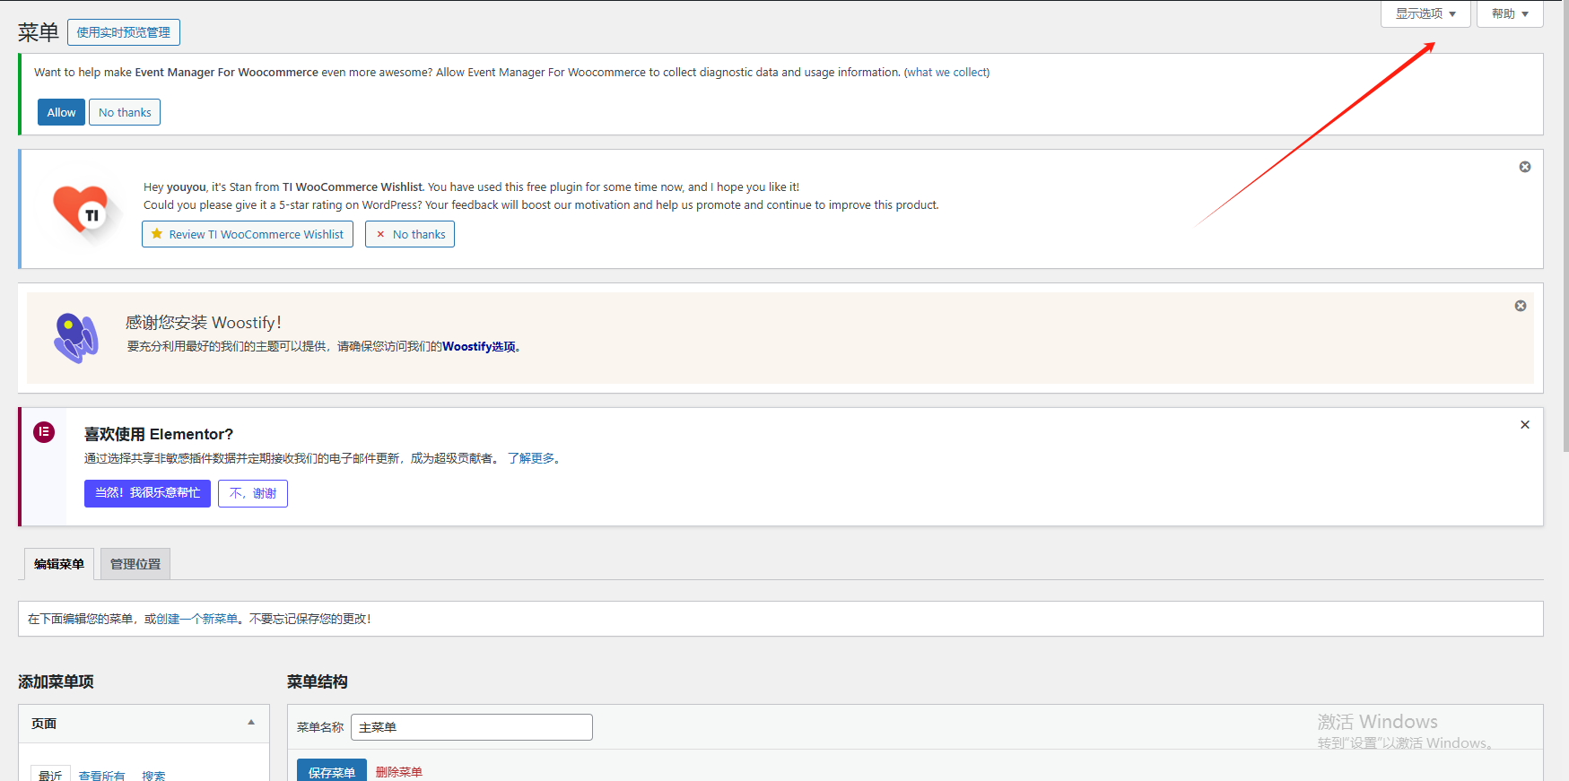This screenshot has height=781, width=1569.
Task: Follow the 创建一个新菜单 link
Action: point(196,619)
